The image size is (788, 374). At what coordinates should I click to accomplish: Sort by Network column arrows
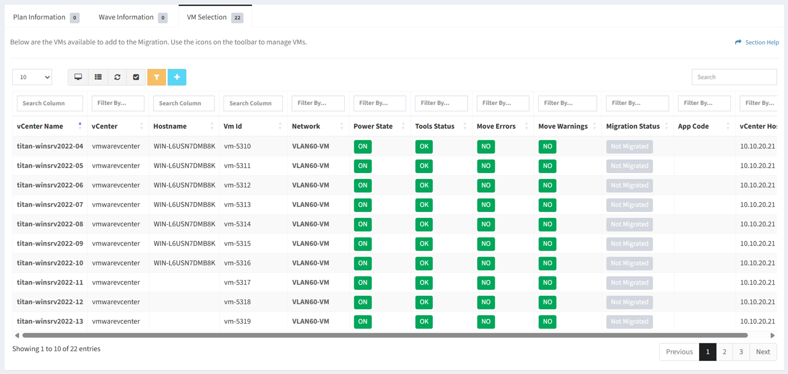pyautogui.click(x=342, y=126)
